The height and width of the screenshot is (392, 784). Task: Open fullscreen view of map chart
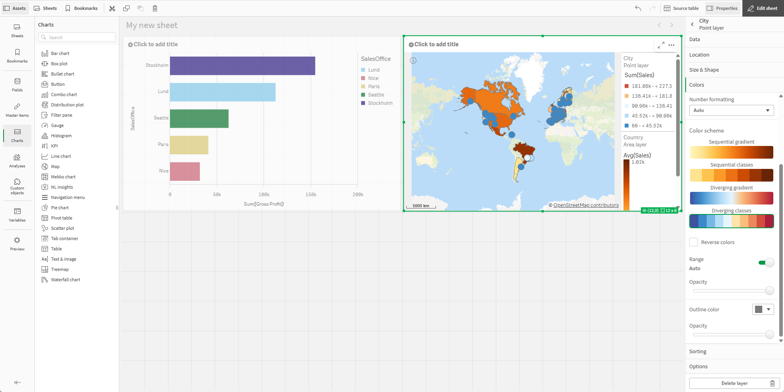661,45
